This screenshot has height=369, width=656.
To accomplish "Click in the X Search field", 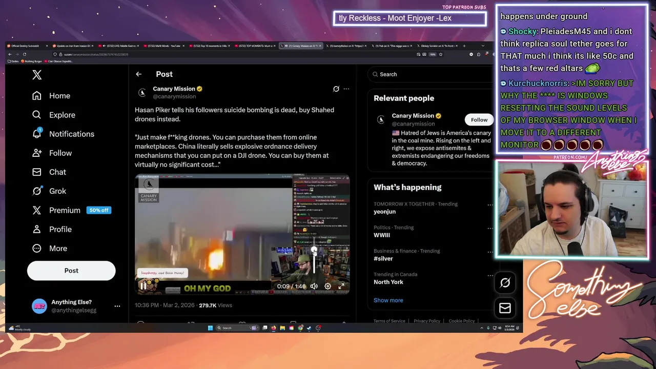I will click(x=430, y=74).
